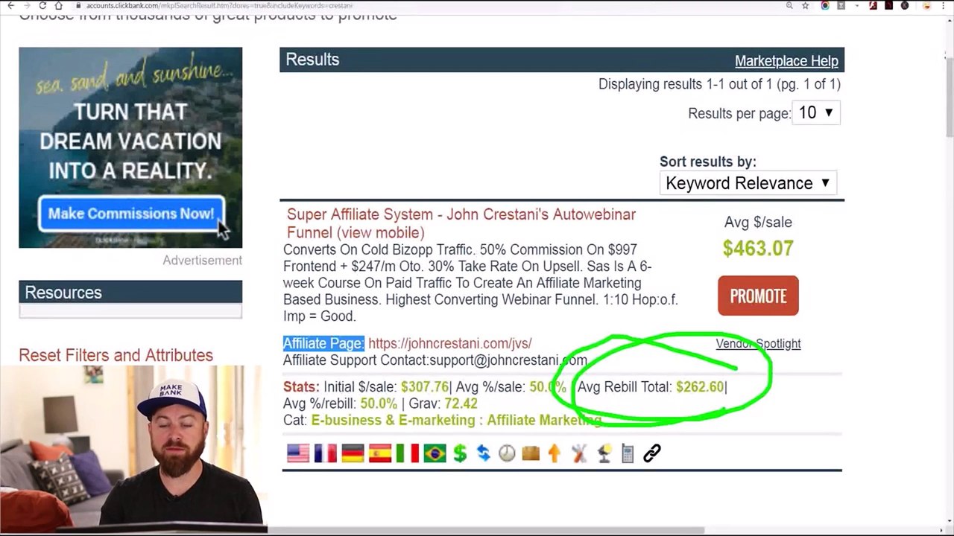Image resolution: width=954 pixels, height=536 pixels.
Task: Bookmark page with the star icon
Action: coord(806,5)
